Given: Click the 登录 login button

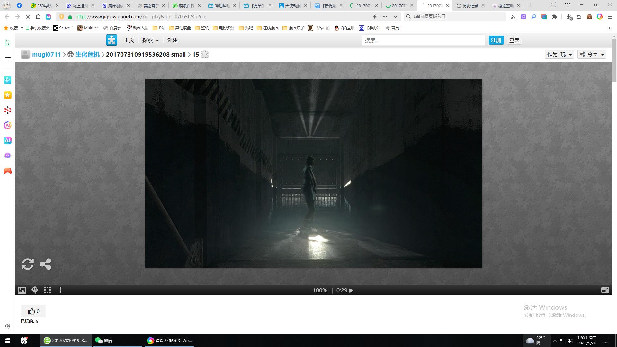Looking at the screenshot, I should click(514, 40).
